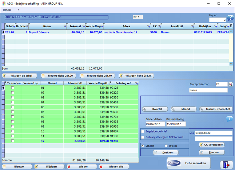Click the search icon in Bedrijf nr header
Viewport: 235px width, 170px height.
pyautogui.click(x=216, y=26)
